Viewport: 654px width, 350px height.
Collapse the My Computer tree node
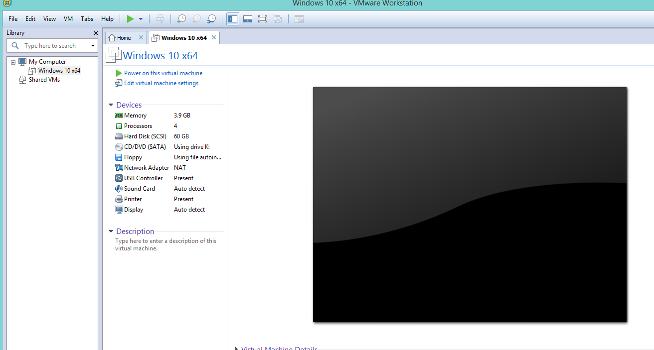pyautogui.click(x=13, y=62)
